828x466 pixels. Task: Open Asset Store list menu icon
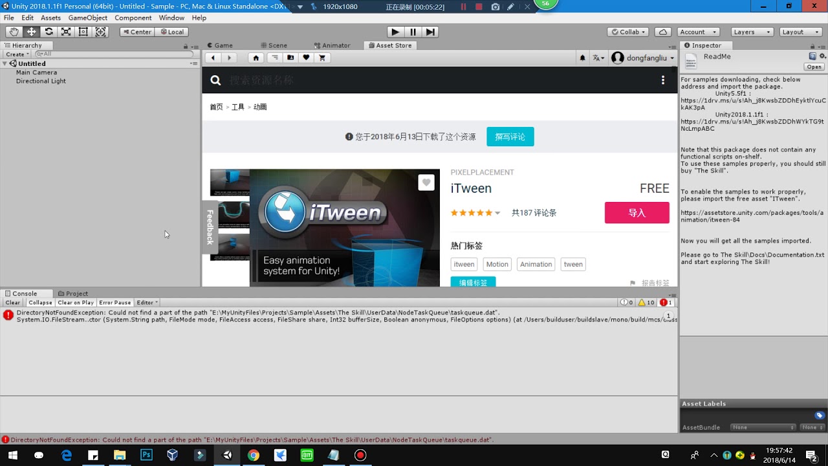pyautogui.click(x=275, y=58)
